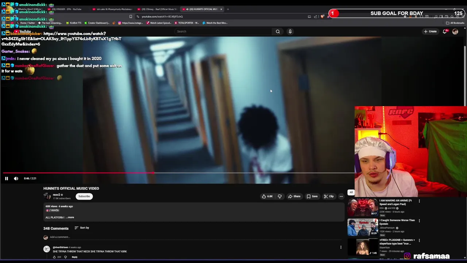The image size is (467, 263).
Task: Like the @riverthirteen comment
Action: coord(54,257)
